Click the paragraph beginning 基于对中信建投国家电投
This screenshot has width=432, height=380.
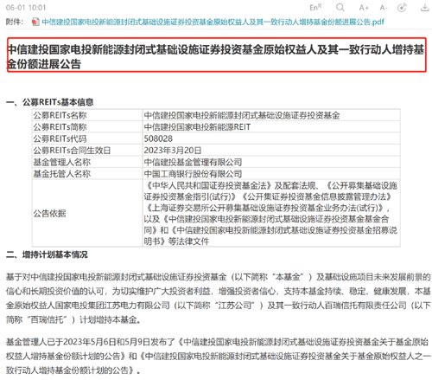(x=219, y=298)
